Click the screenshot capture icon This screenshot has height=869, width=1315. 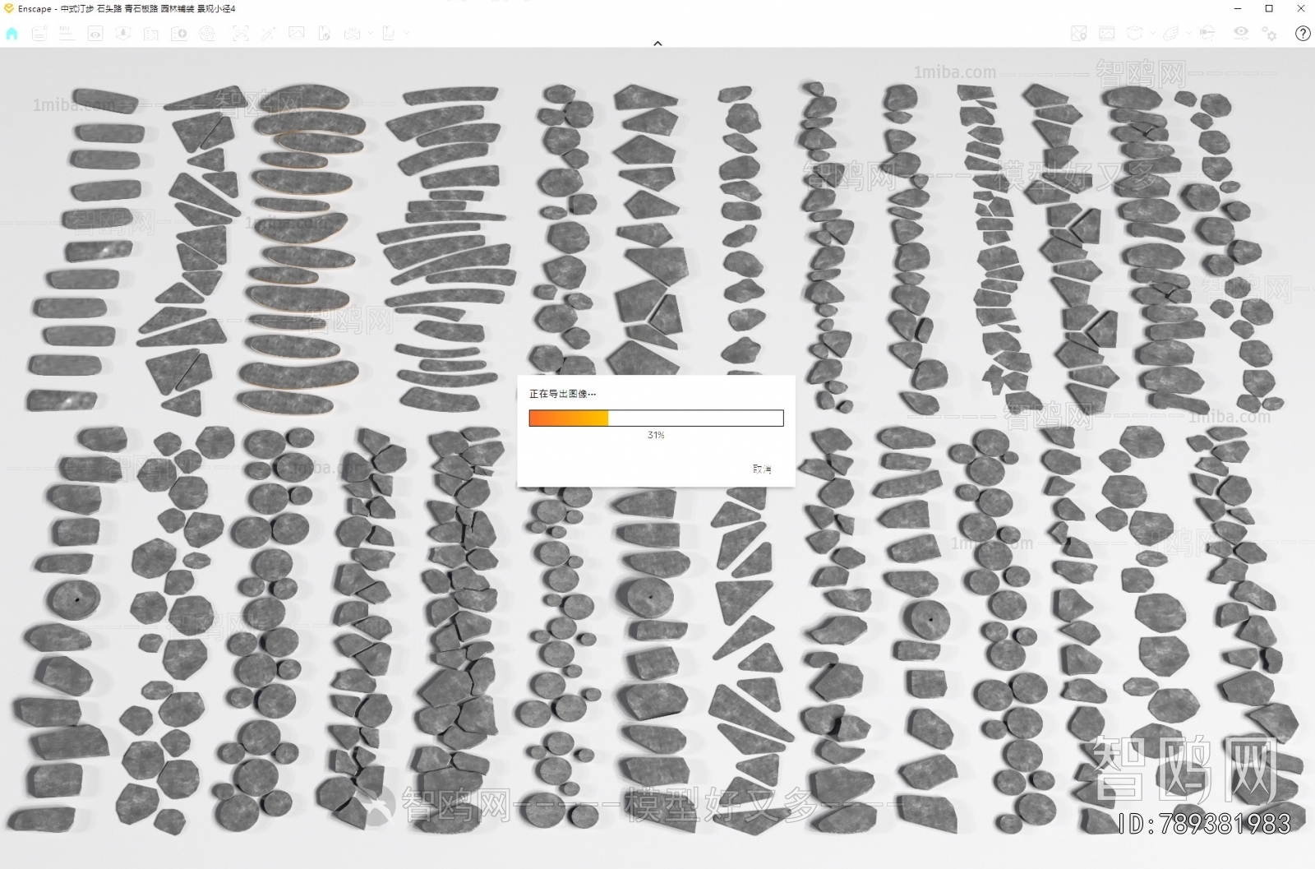240,34
